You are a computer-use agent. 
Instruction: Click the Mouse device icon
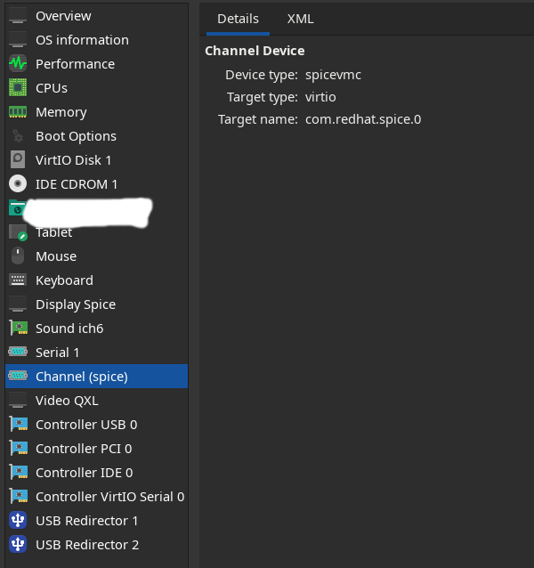point(18,256)
